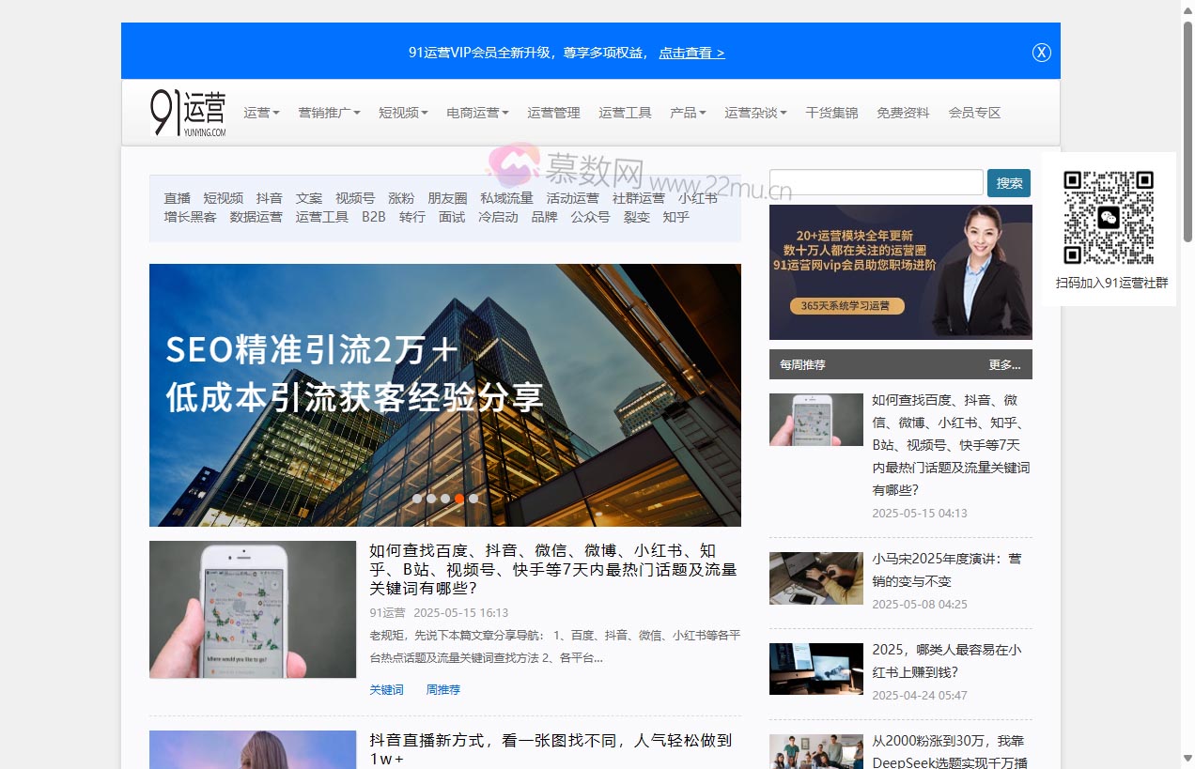Select the 运营工具 menu item

click(625, 112)
